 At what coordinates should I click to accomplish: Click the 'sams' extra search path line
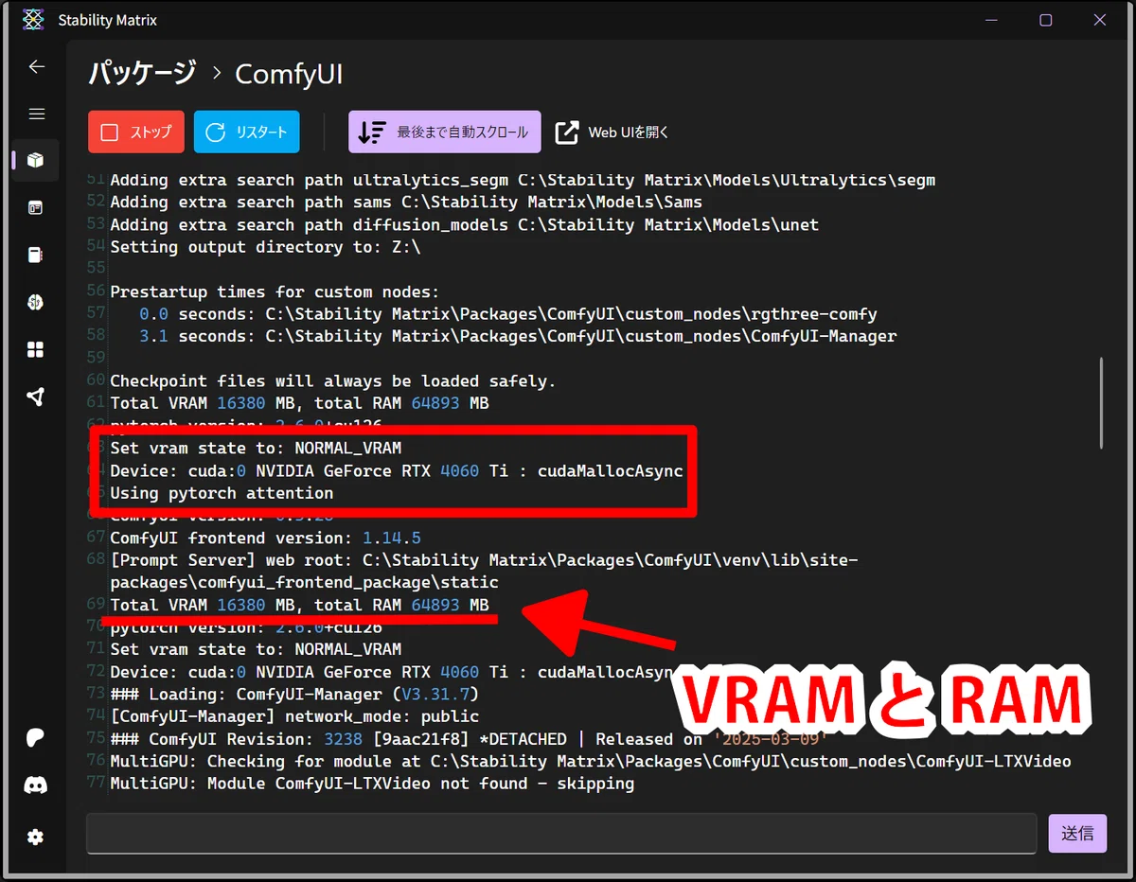click(406, 202)
